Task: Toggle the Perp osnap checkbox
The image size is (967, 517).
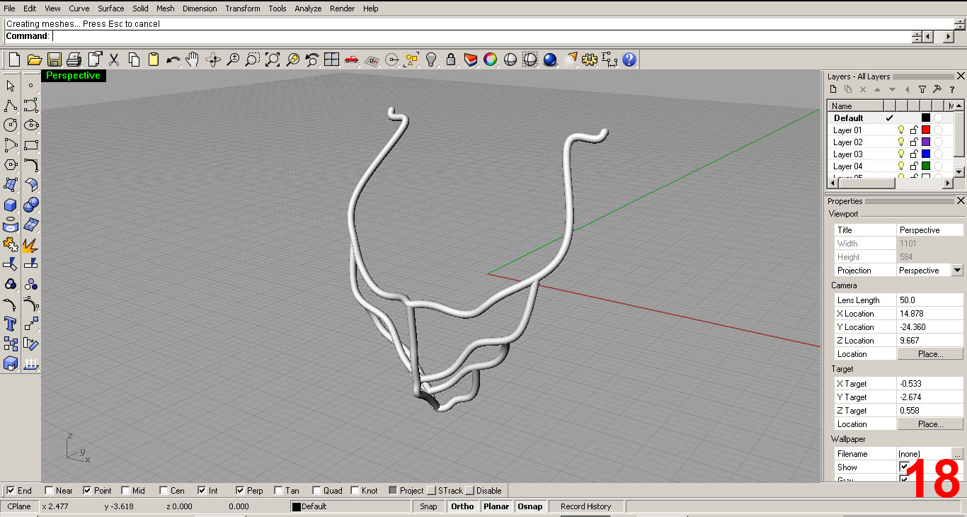Action: point(240,490)
